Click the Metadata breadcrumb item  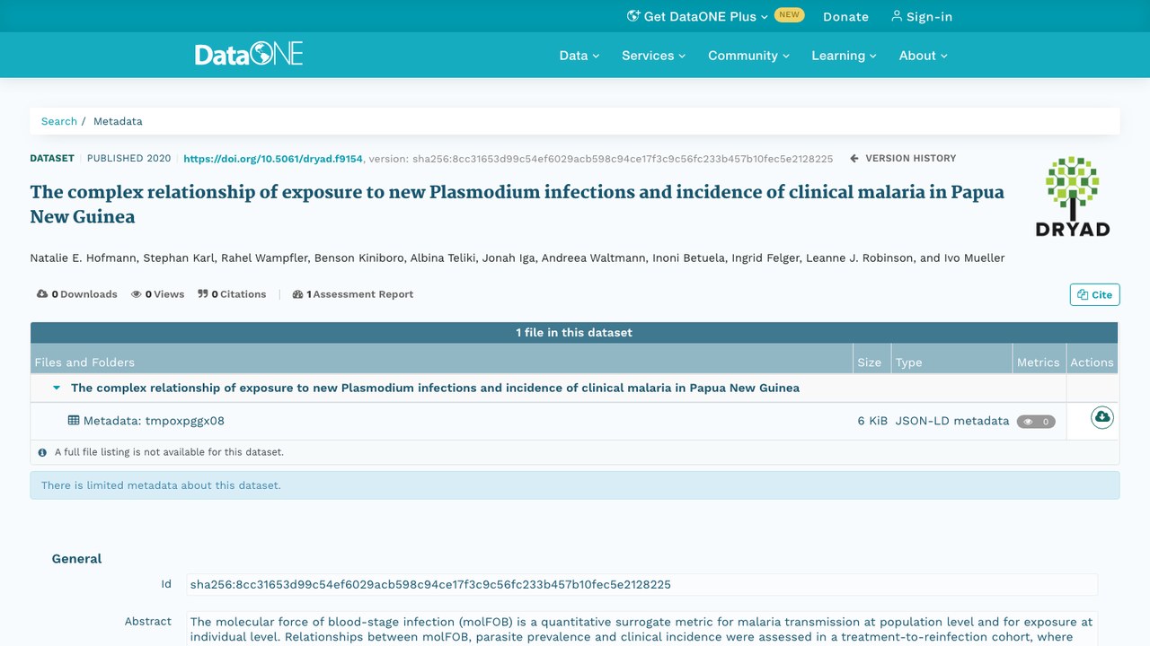(x=118, y=121)
